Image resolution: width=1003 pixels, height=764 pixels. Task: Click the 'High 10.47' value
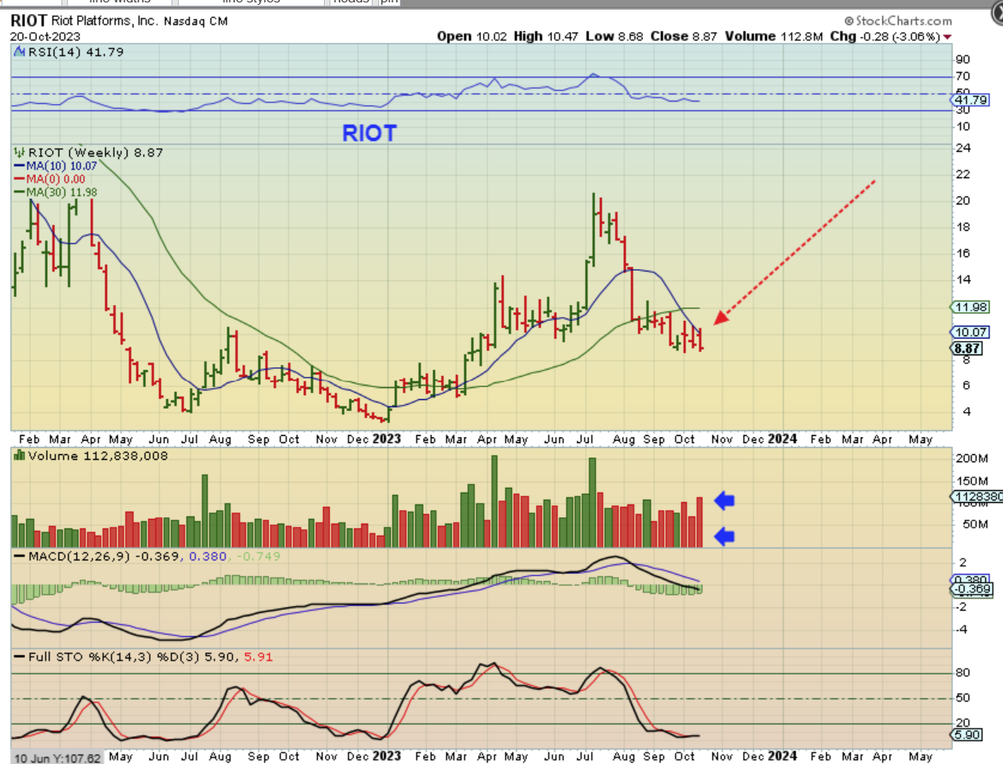pos(546,36)
